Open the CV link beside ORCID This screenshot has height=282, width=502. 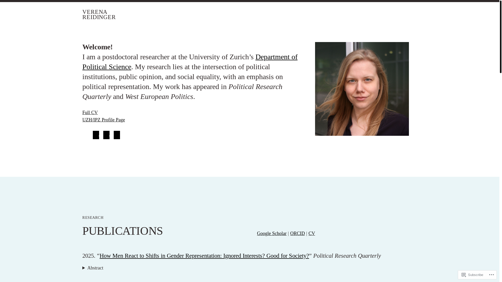[312, 233]
